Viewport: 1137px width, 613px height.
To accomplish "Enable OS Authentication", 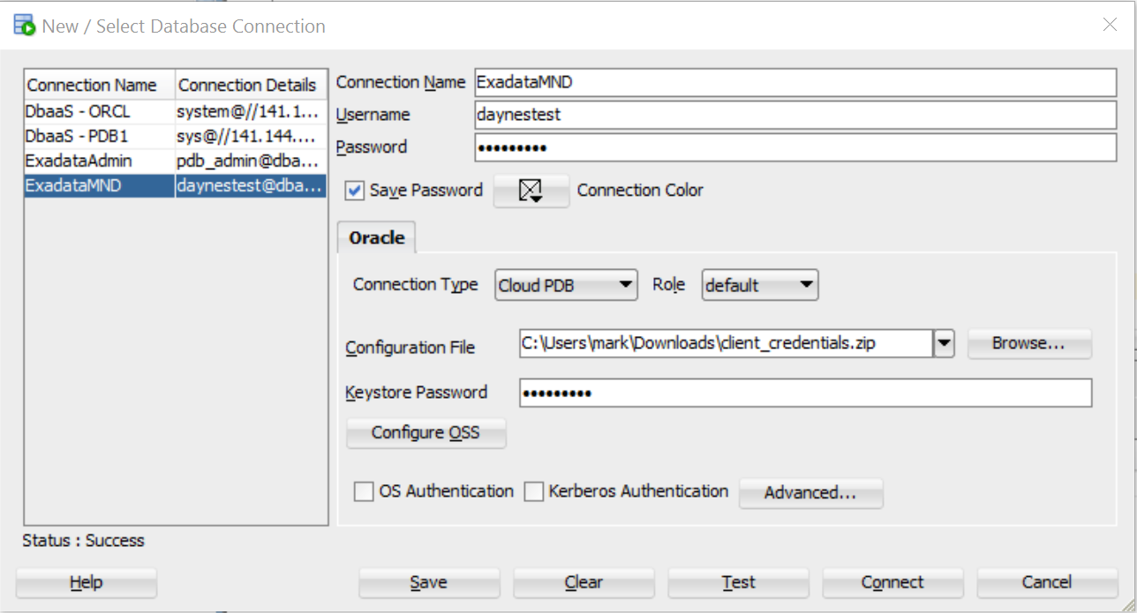I will click(x=363, y=491).
